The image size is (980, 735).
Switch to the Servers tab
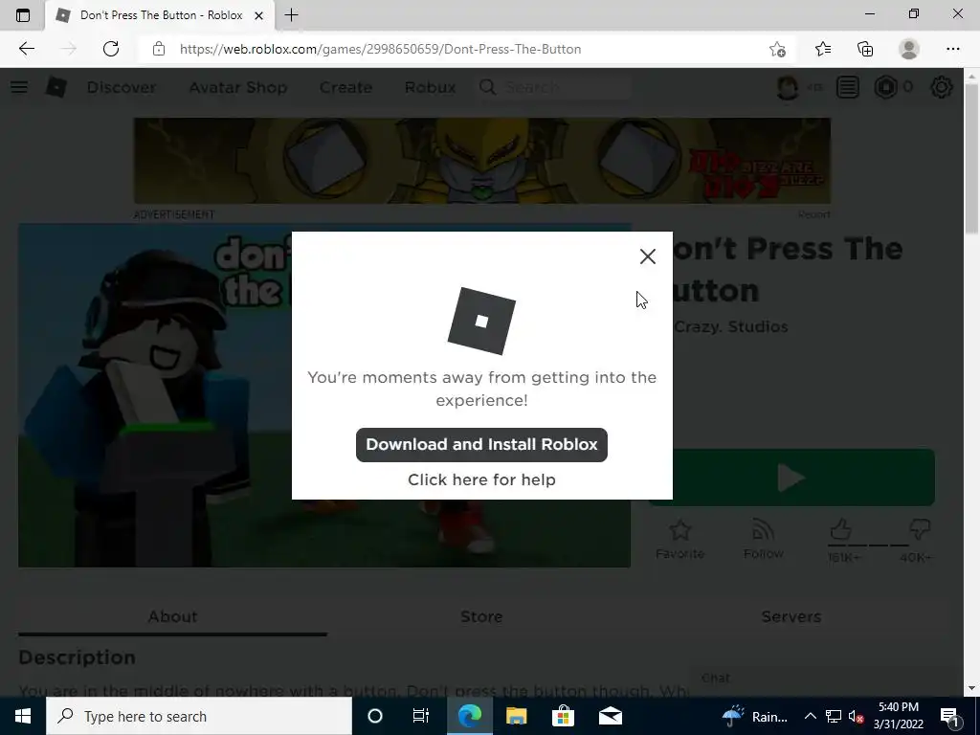(791, 616)
